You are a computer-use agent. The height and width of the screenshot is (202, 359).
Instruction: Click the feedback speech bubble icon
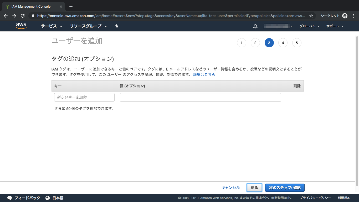[x=10, y=198]
